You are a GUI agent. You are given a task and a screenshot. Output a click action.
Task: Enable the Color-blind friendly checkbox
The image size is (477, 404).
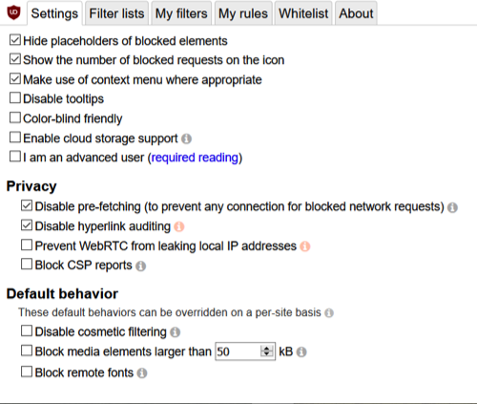(x=15, y=117)
